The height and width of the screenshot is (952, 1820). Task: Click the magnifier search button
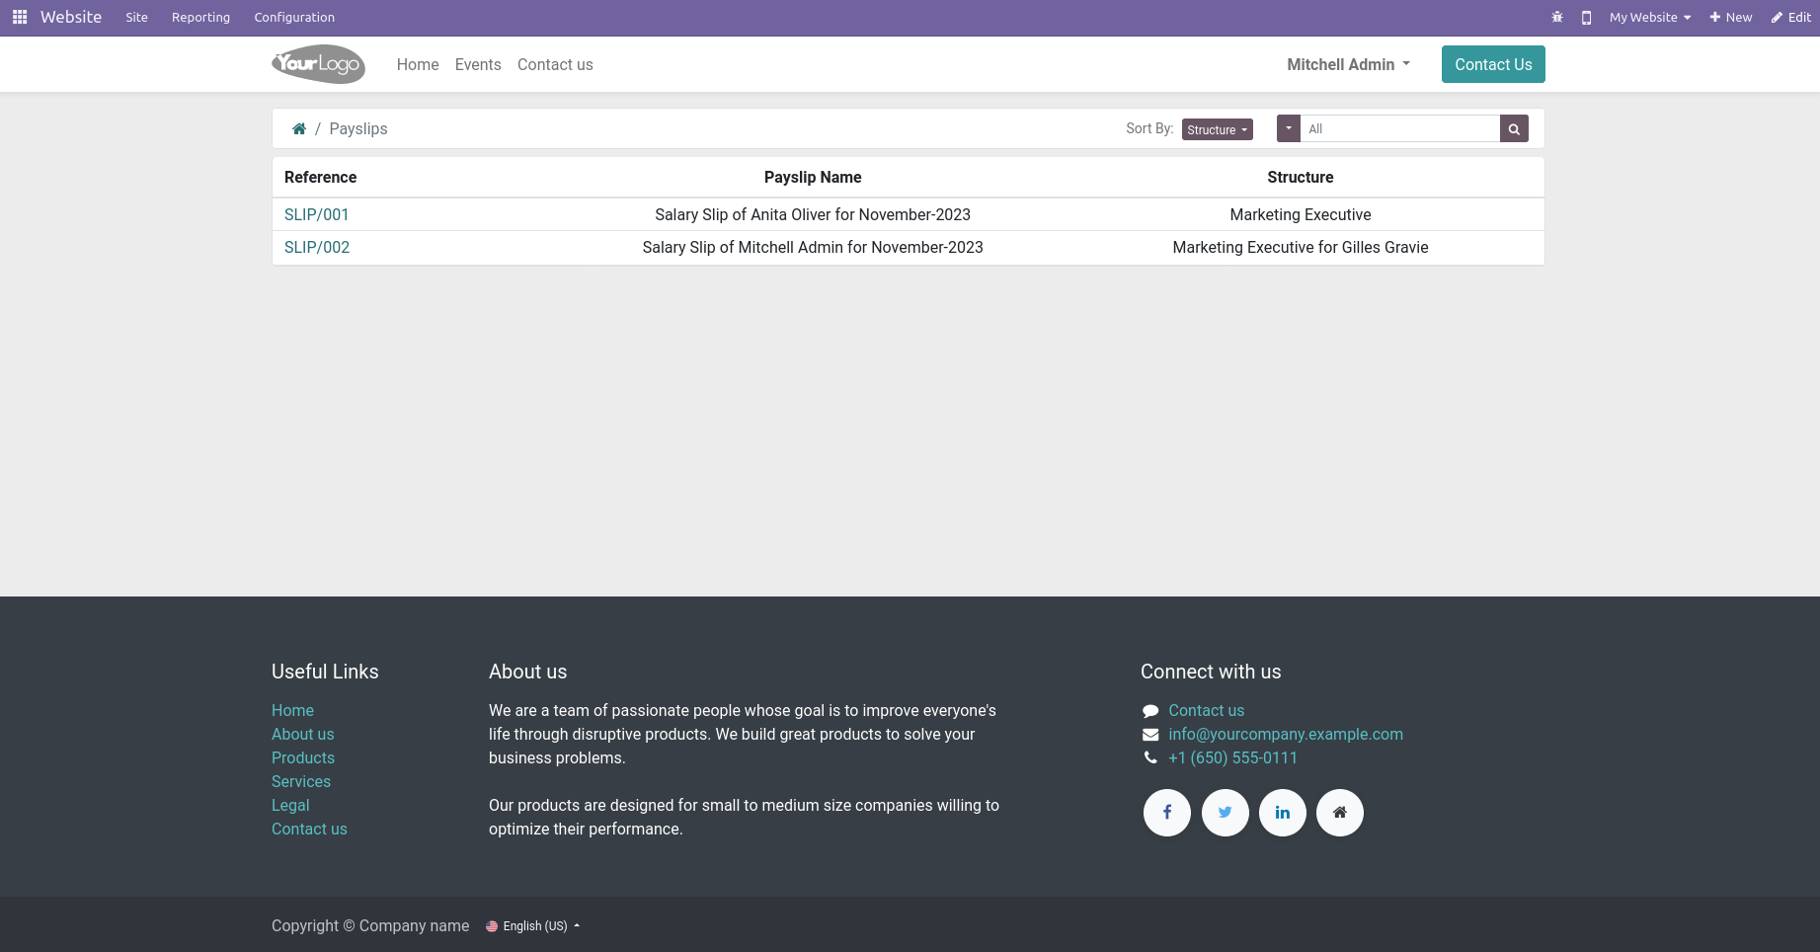1514,128
